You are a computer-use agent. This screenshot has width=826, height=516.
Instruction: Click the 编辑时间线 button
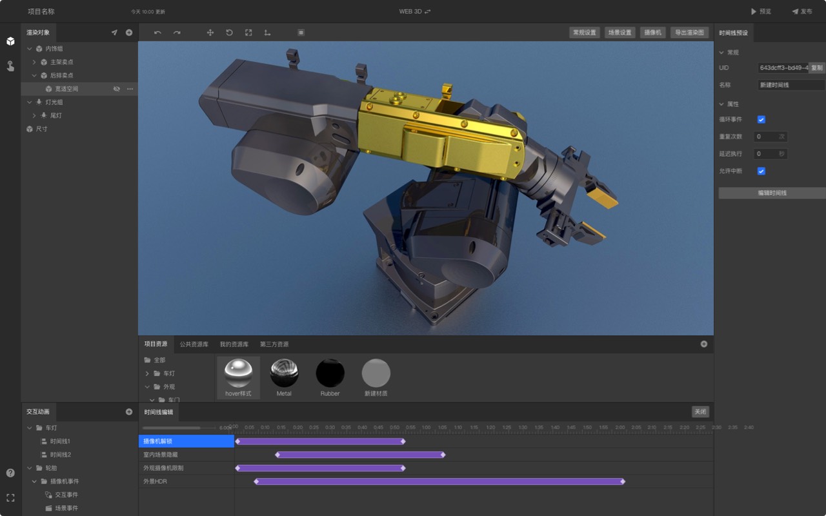point(772,193)
